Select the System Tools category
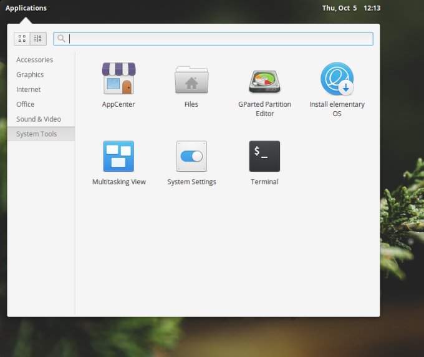 coord(41,134)
